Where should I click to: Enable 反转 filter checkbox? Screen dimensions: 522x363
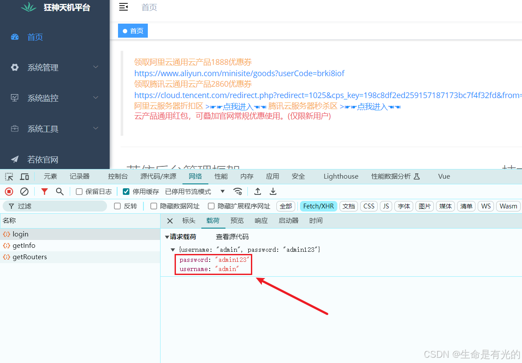(x=117, y=206)
